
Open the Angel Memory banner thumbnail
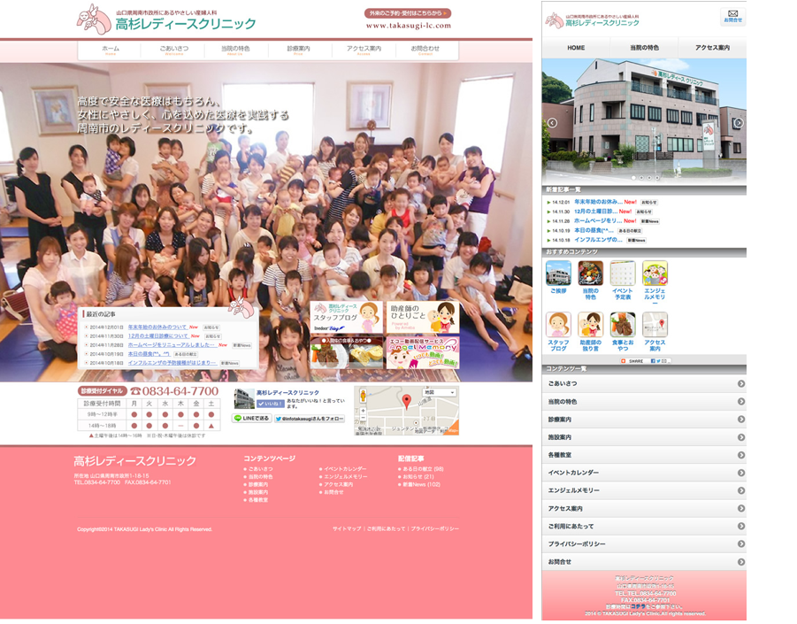pyautogui.click(x=423, y=352)
